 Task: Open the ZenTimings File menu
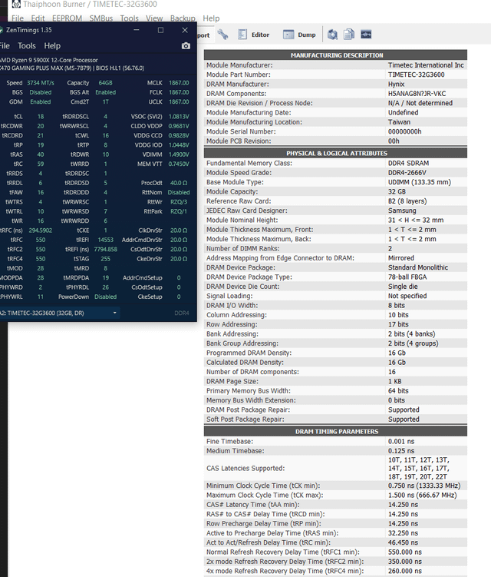click(x=5, y=46)
